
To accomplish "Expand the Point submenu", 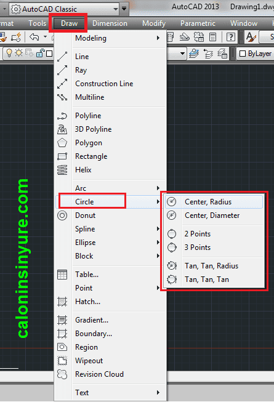I will point(110,288).
